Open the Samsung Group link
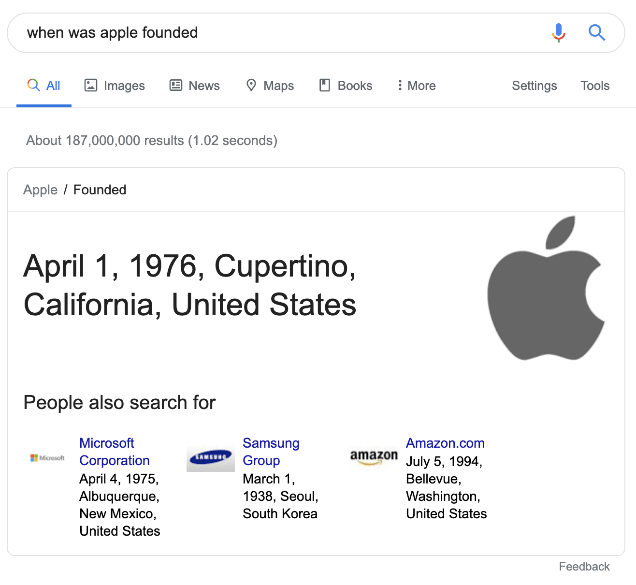The image size is (636, 585). 271,452
